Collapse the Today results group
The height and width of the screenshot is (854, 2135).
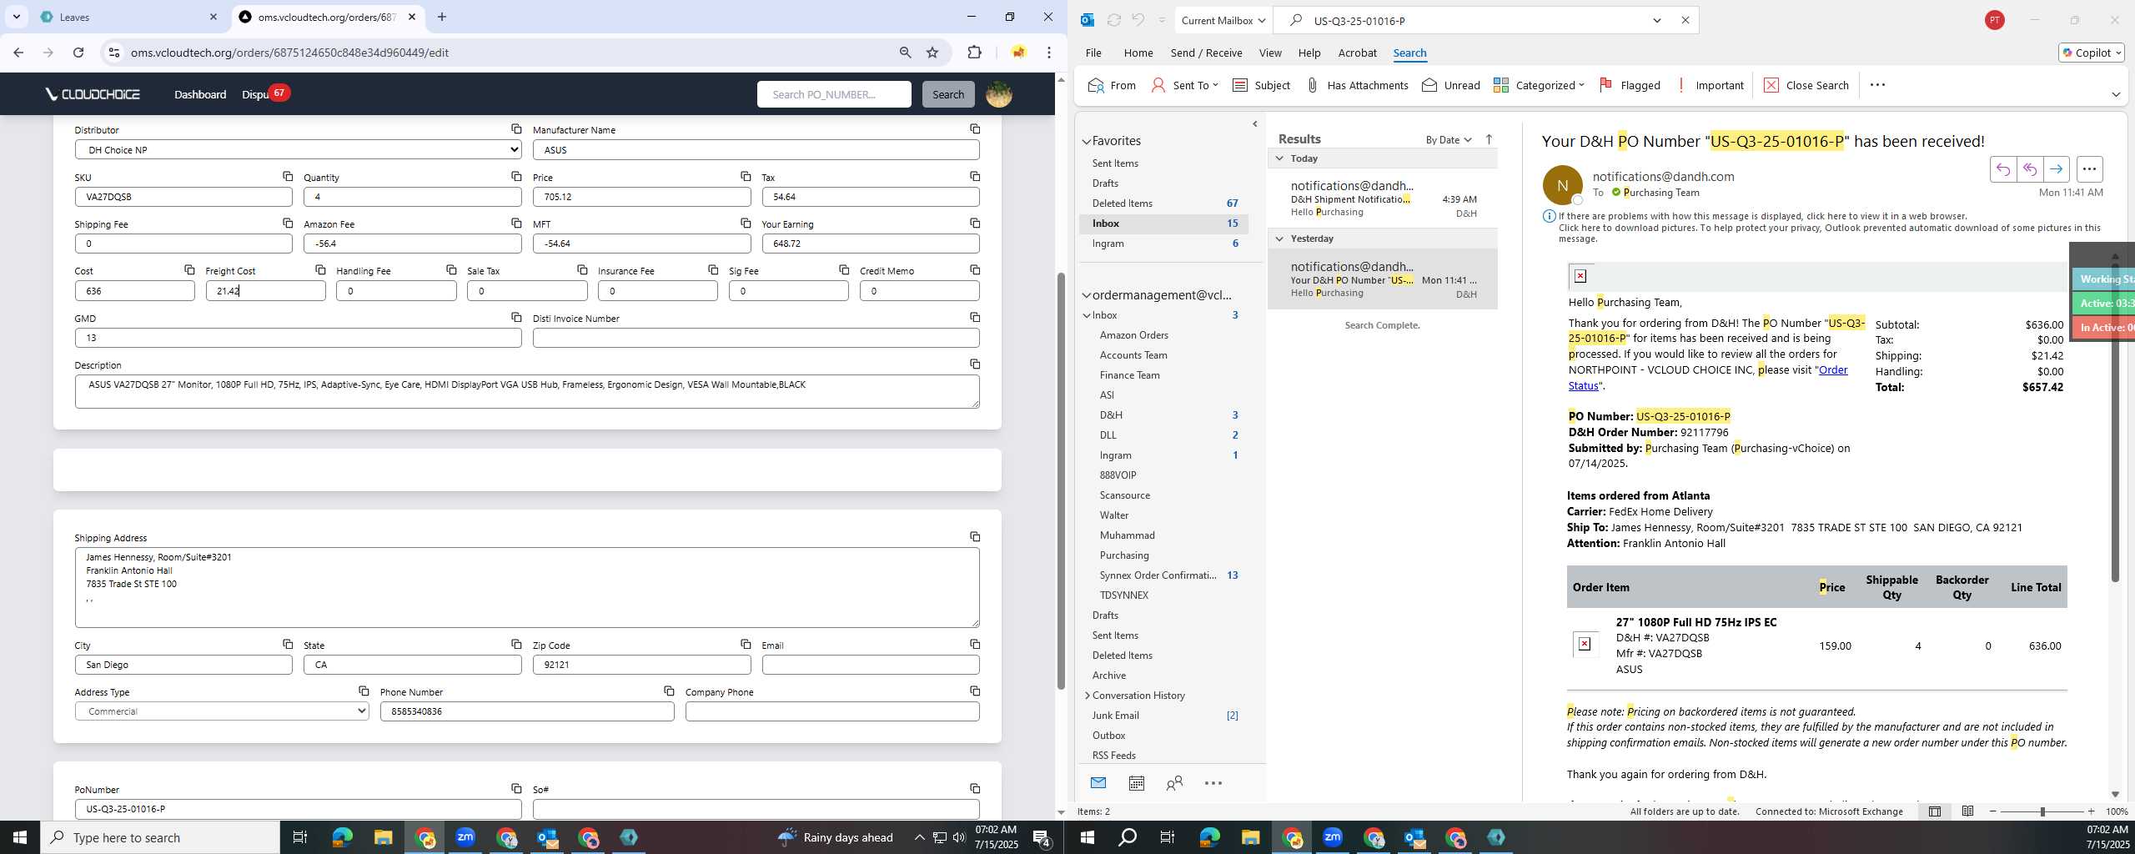1279,158
